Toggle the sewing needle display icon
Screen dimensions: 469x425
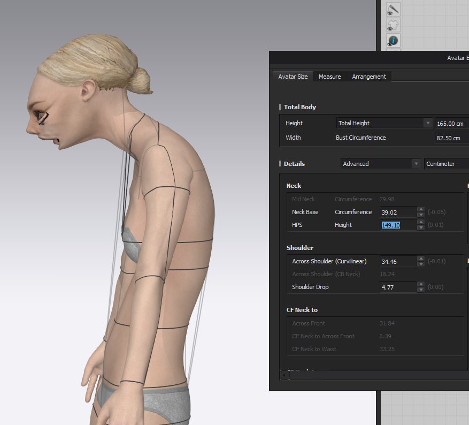pos(393,10)
